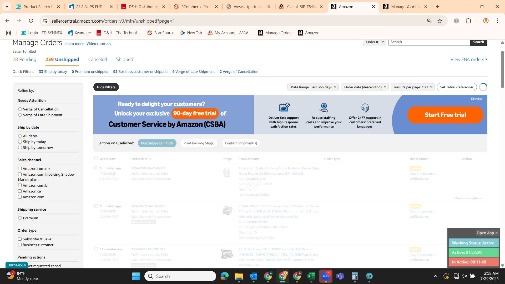Click the browser back arrow
This screenshot has width=505, height=284.
[7, 21]
